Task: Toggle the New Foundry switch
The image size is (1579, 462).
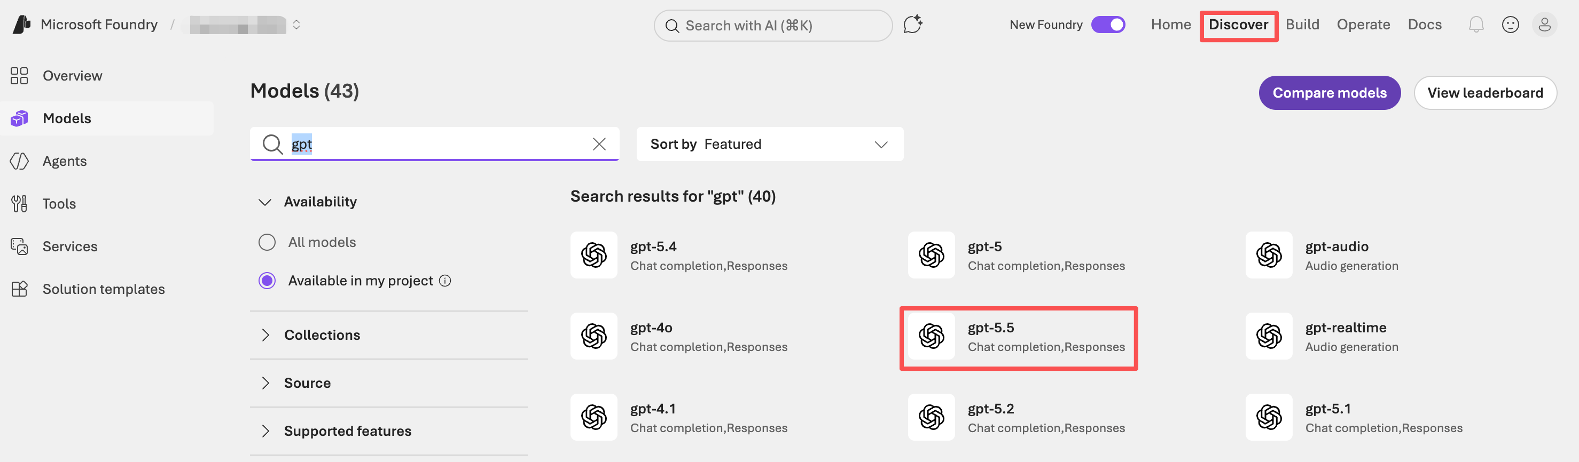Action: point(1108,25)
